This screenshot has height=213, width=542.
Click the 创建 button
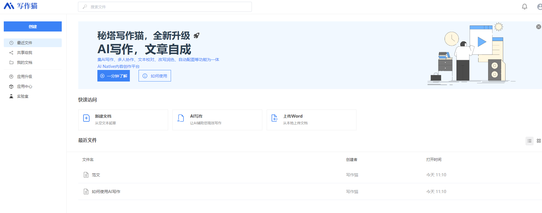(33, 27)
